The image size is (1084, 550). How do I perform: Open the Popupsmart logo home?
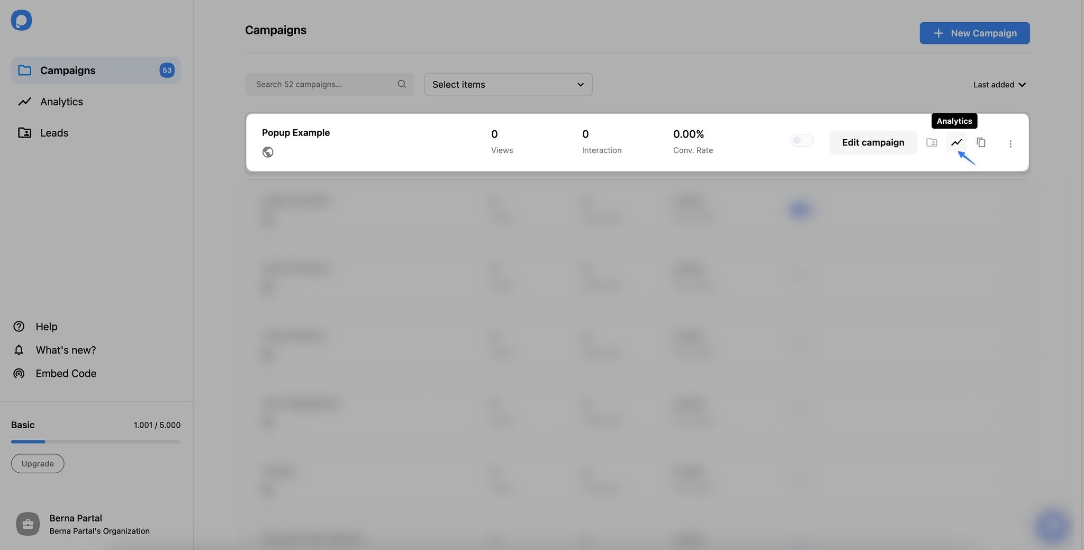21,20
